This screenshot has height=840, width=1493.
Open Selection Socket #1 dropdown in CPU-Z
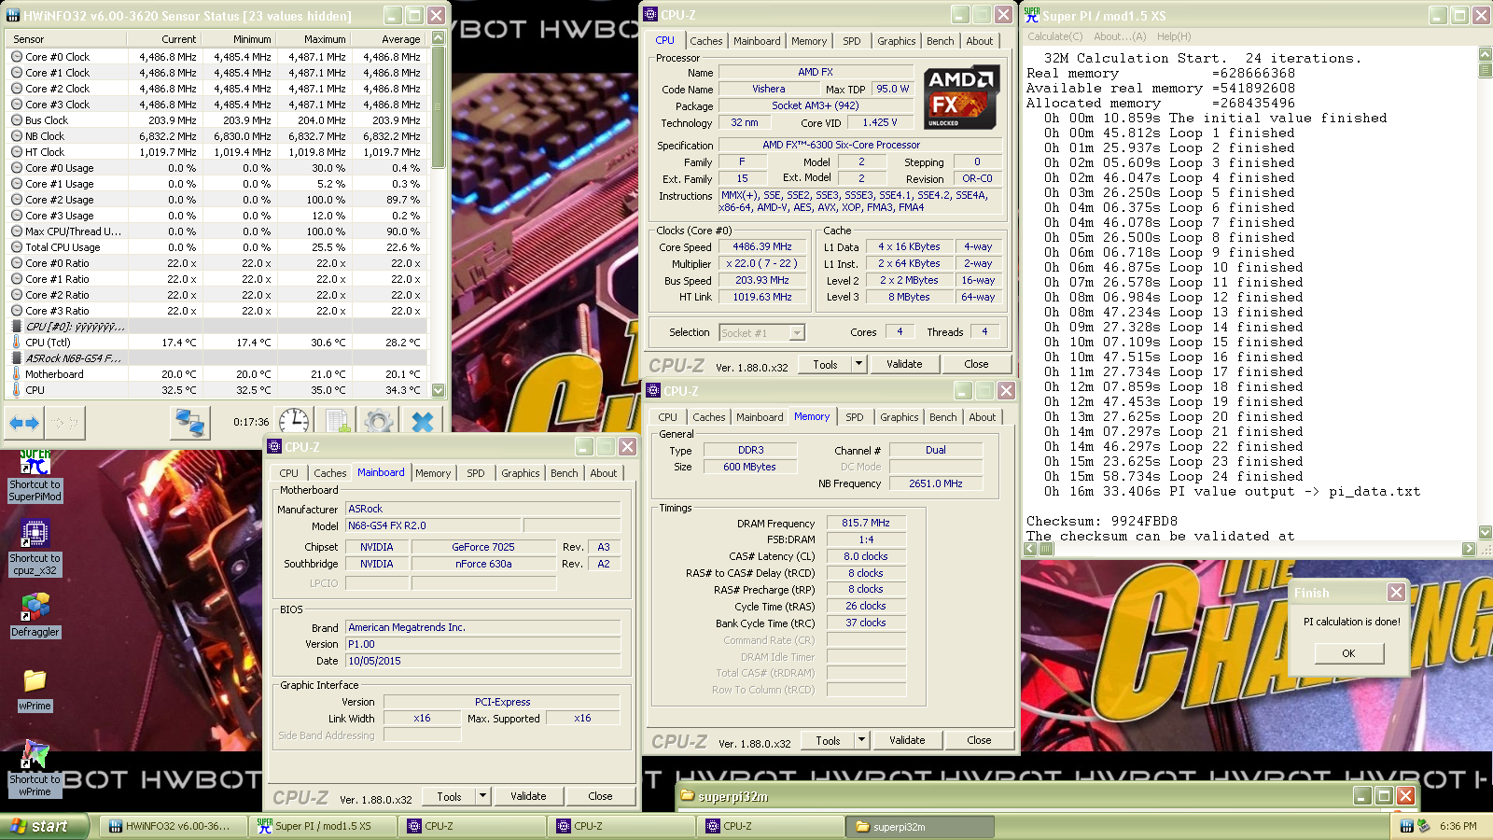coord(797,332)
